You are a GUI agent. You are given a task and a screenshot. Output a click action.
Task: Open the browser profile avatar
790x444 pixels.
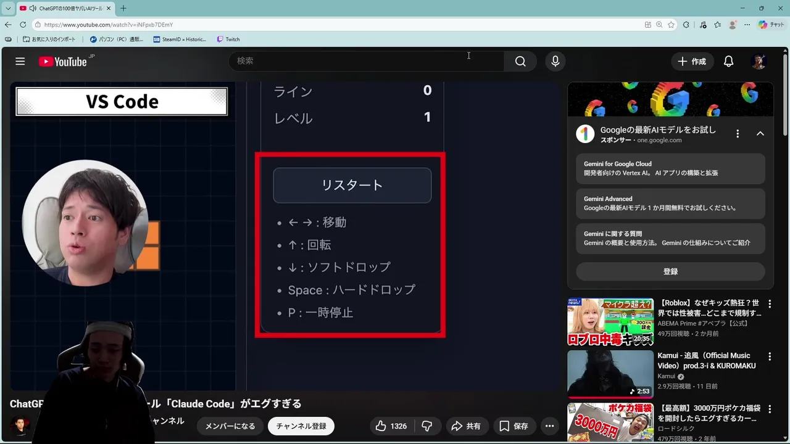pos(733,25)
